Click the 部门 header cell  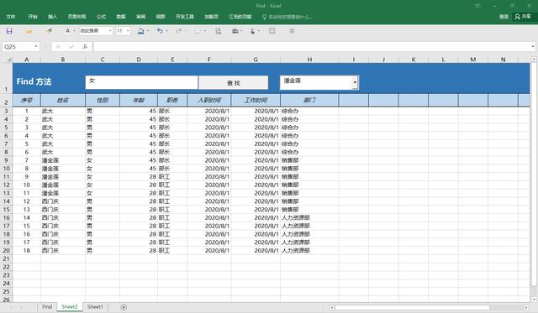point(309,100)
